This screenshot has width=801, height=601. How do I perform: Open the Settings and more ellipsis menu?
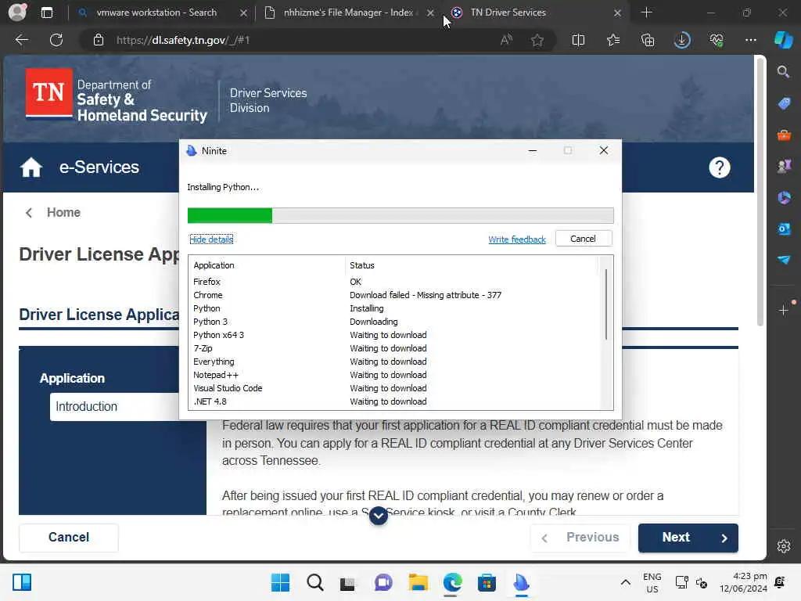point(750,40)
